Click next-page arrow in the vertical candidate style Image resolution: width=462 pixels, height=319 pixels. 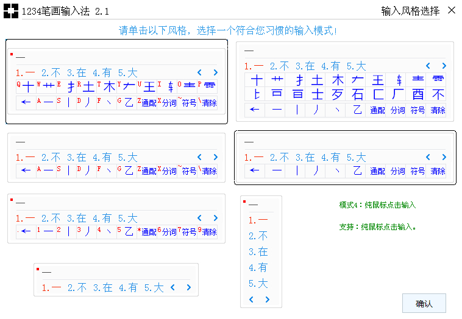[x=267, y=300]
